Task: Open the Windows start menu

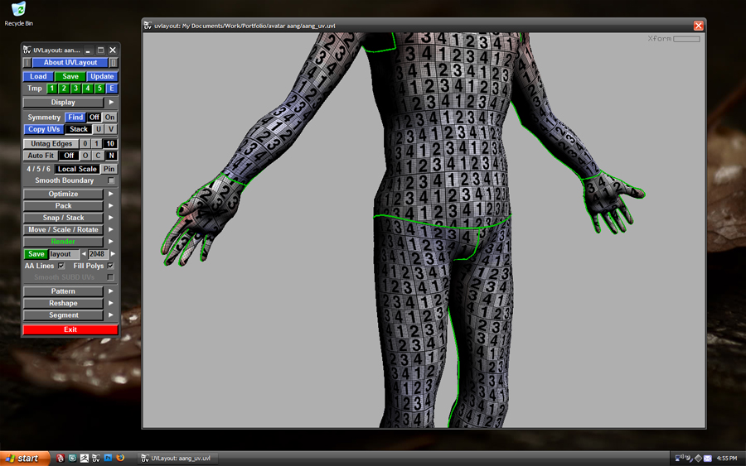Action: 25,459
